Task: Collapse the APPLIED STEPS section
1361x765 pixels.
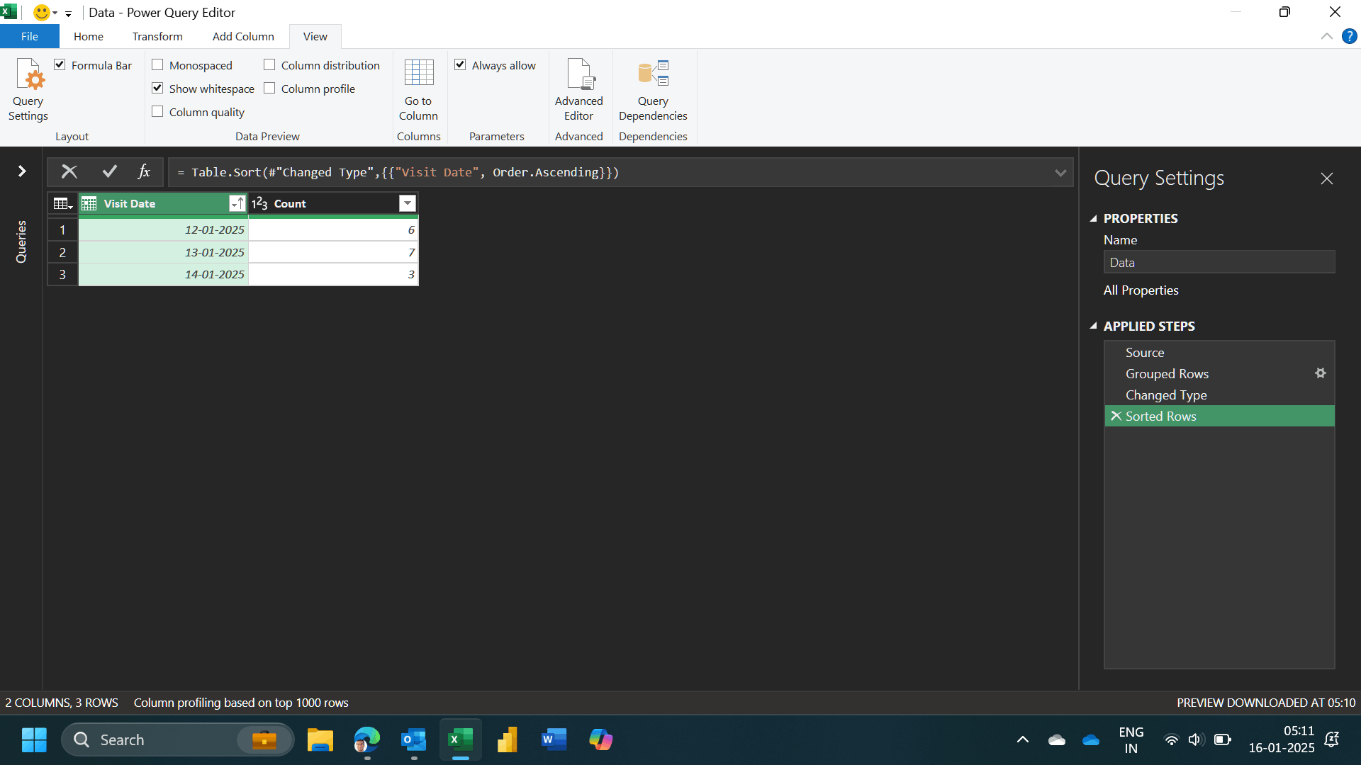Action: 1094,327
